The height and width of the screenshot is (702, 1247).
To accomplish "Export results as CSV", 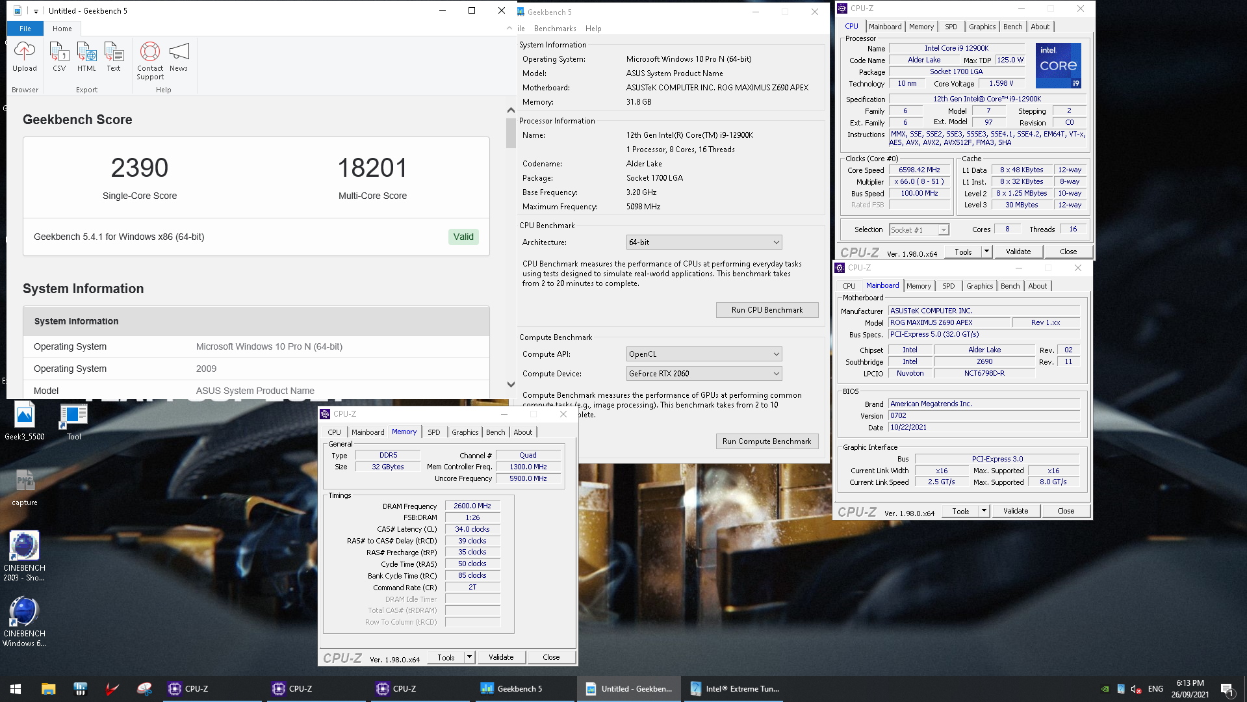I will pos(59,57).
